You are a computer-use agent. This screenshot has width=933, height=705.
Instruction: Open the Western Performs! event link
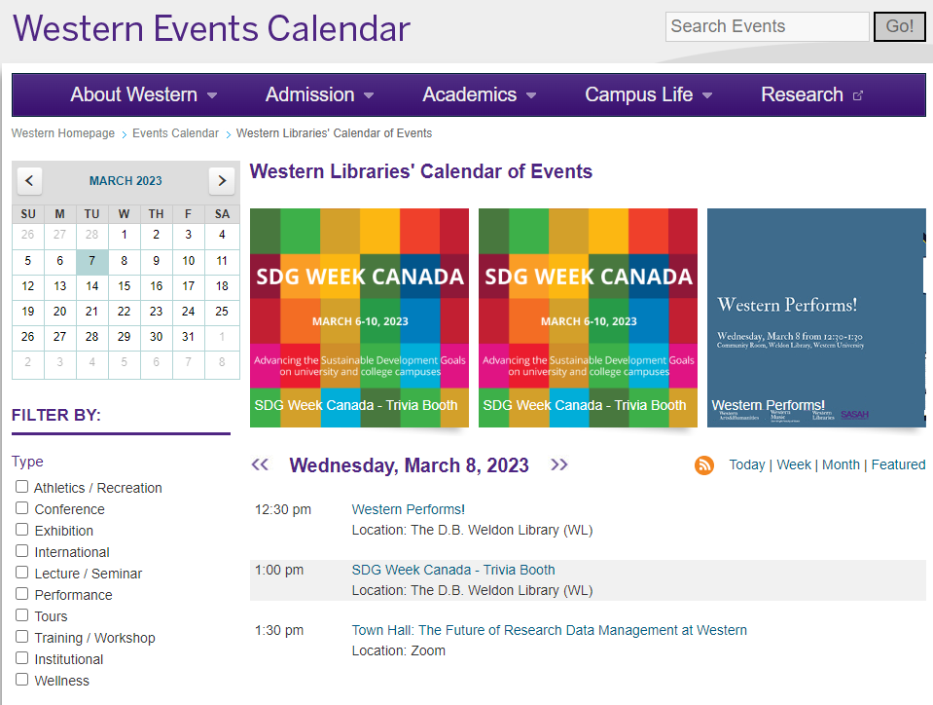(x=409, y=509)
